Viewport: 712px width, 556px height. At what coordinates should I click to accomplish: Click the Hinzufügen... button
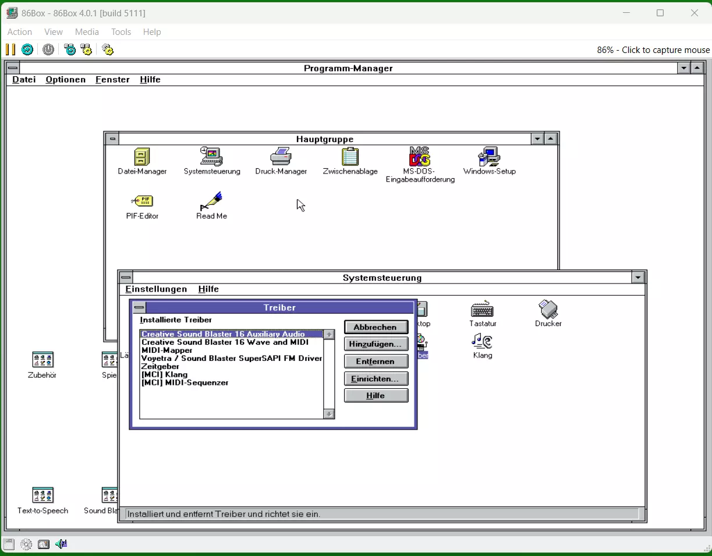376,344
